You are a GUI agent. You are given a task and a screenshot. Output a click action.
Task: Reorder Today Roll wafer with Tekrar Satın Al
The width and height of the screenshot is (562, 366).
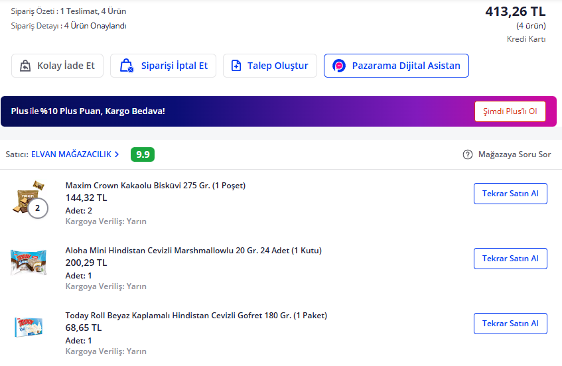[510, 324]
